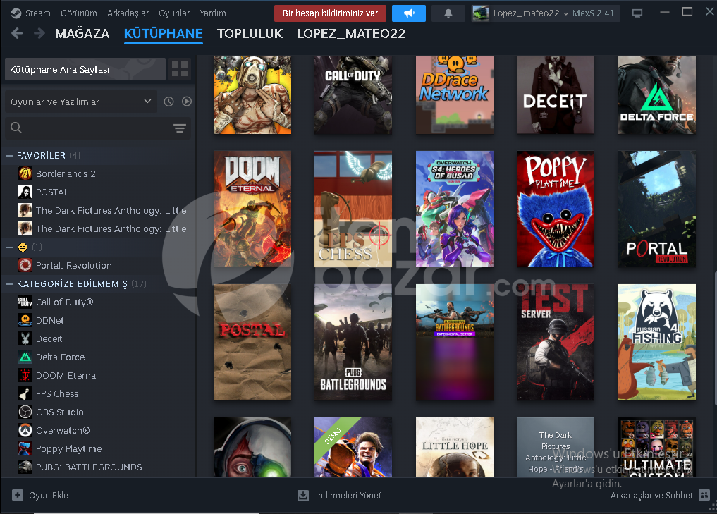
Task: Click the library search input field
Action: [x=97, y=128]
